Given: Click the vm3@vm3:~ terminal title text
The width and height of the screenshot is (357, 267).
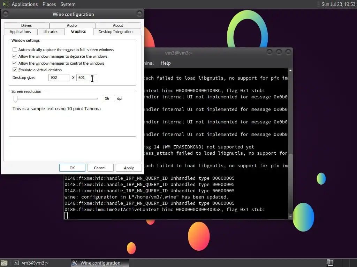Looking at the screenshot, I should (x=179, y=53).
